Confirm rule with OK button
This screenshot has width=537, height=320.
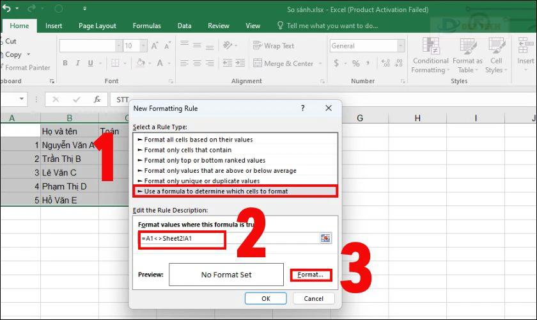(x=266, y=298)
